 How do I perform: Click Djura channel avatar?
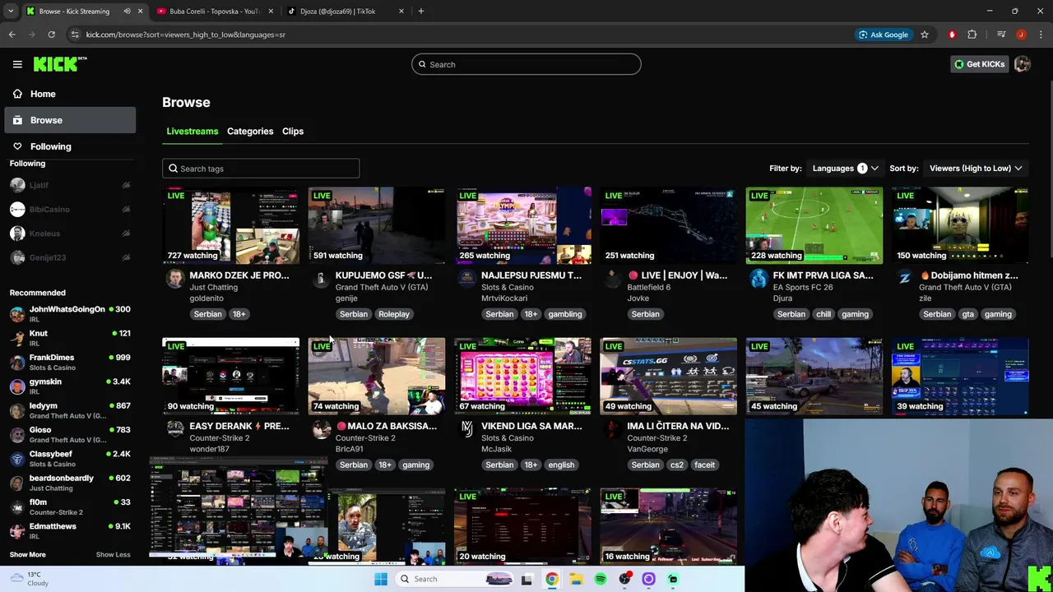pyautogui.click(x=758, y=279)
